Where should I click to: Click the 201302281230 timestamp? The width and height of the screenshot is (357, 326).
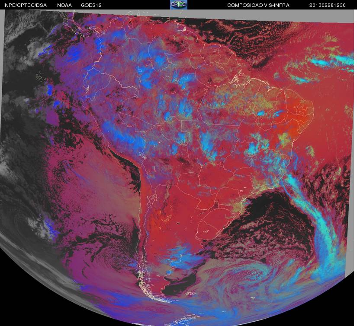click(328, 5)
